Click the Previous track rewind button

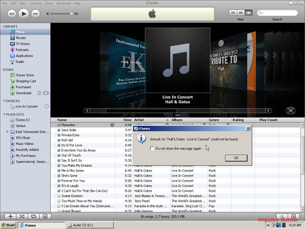coord(12,14)
